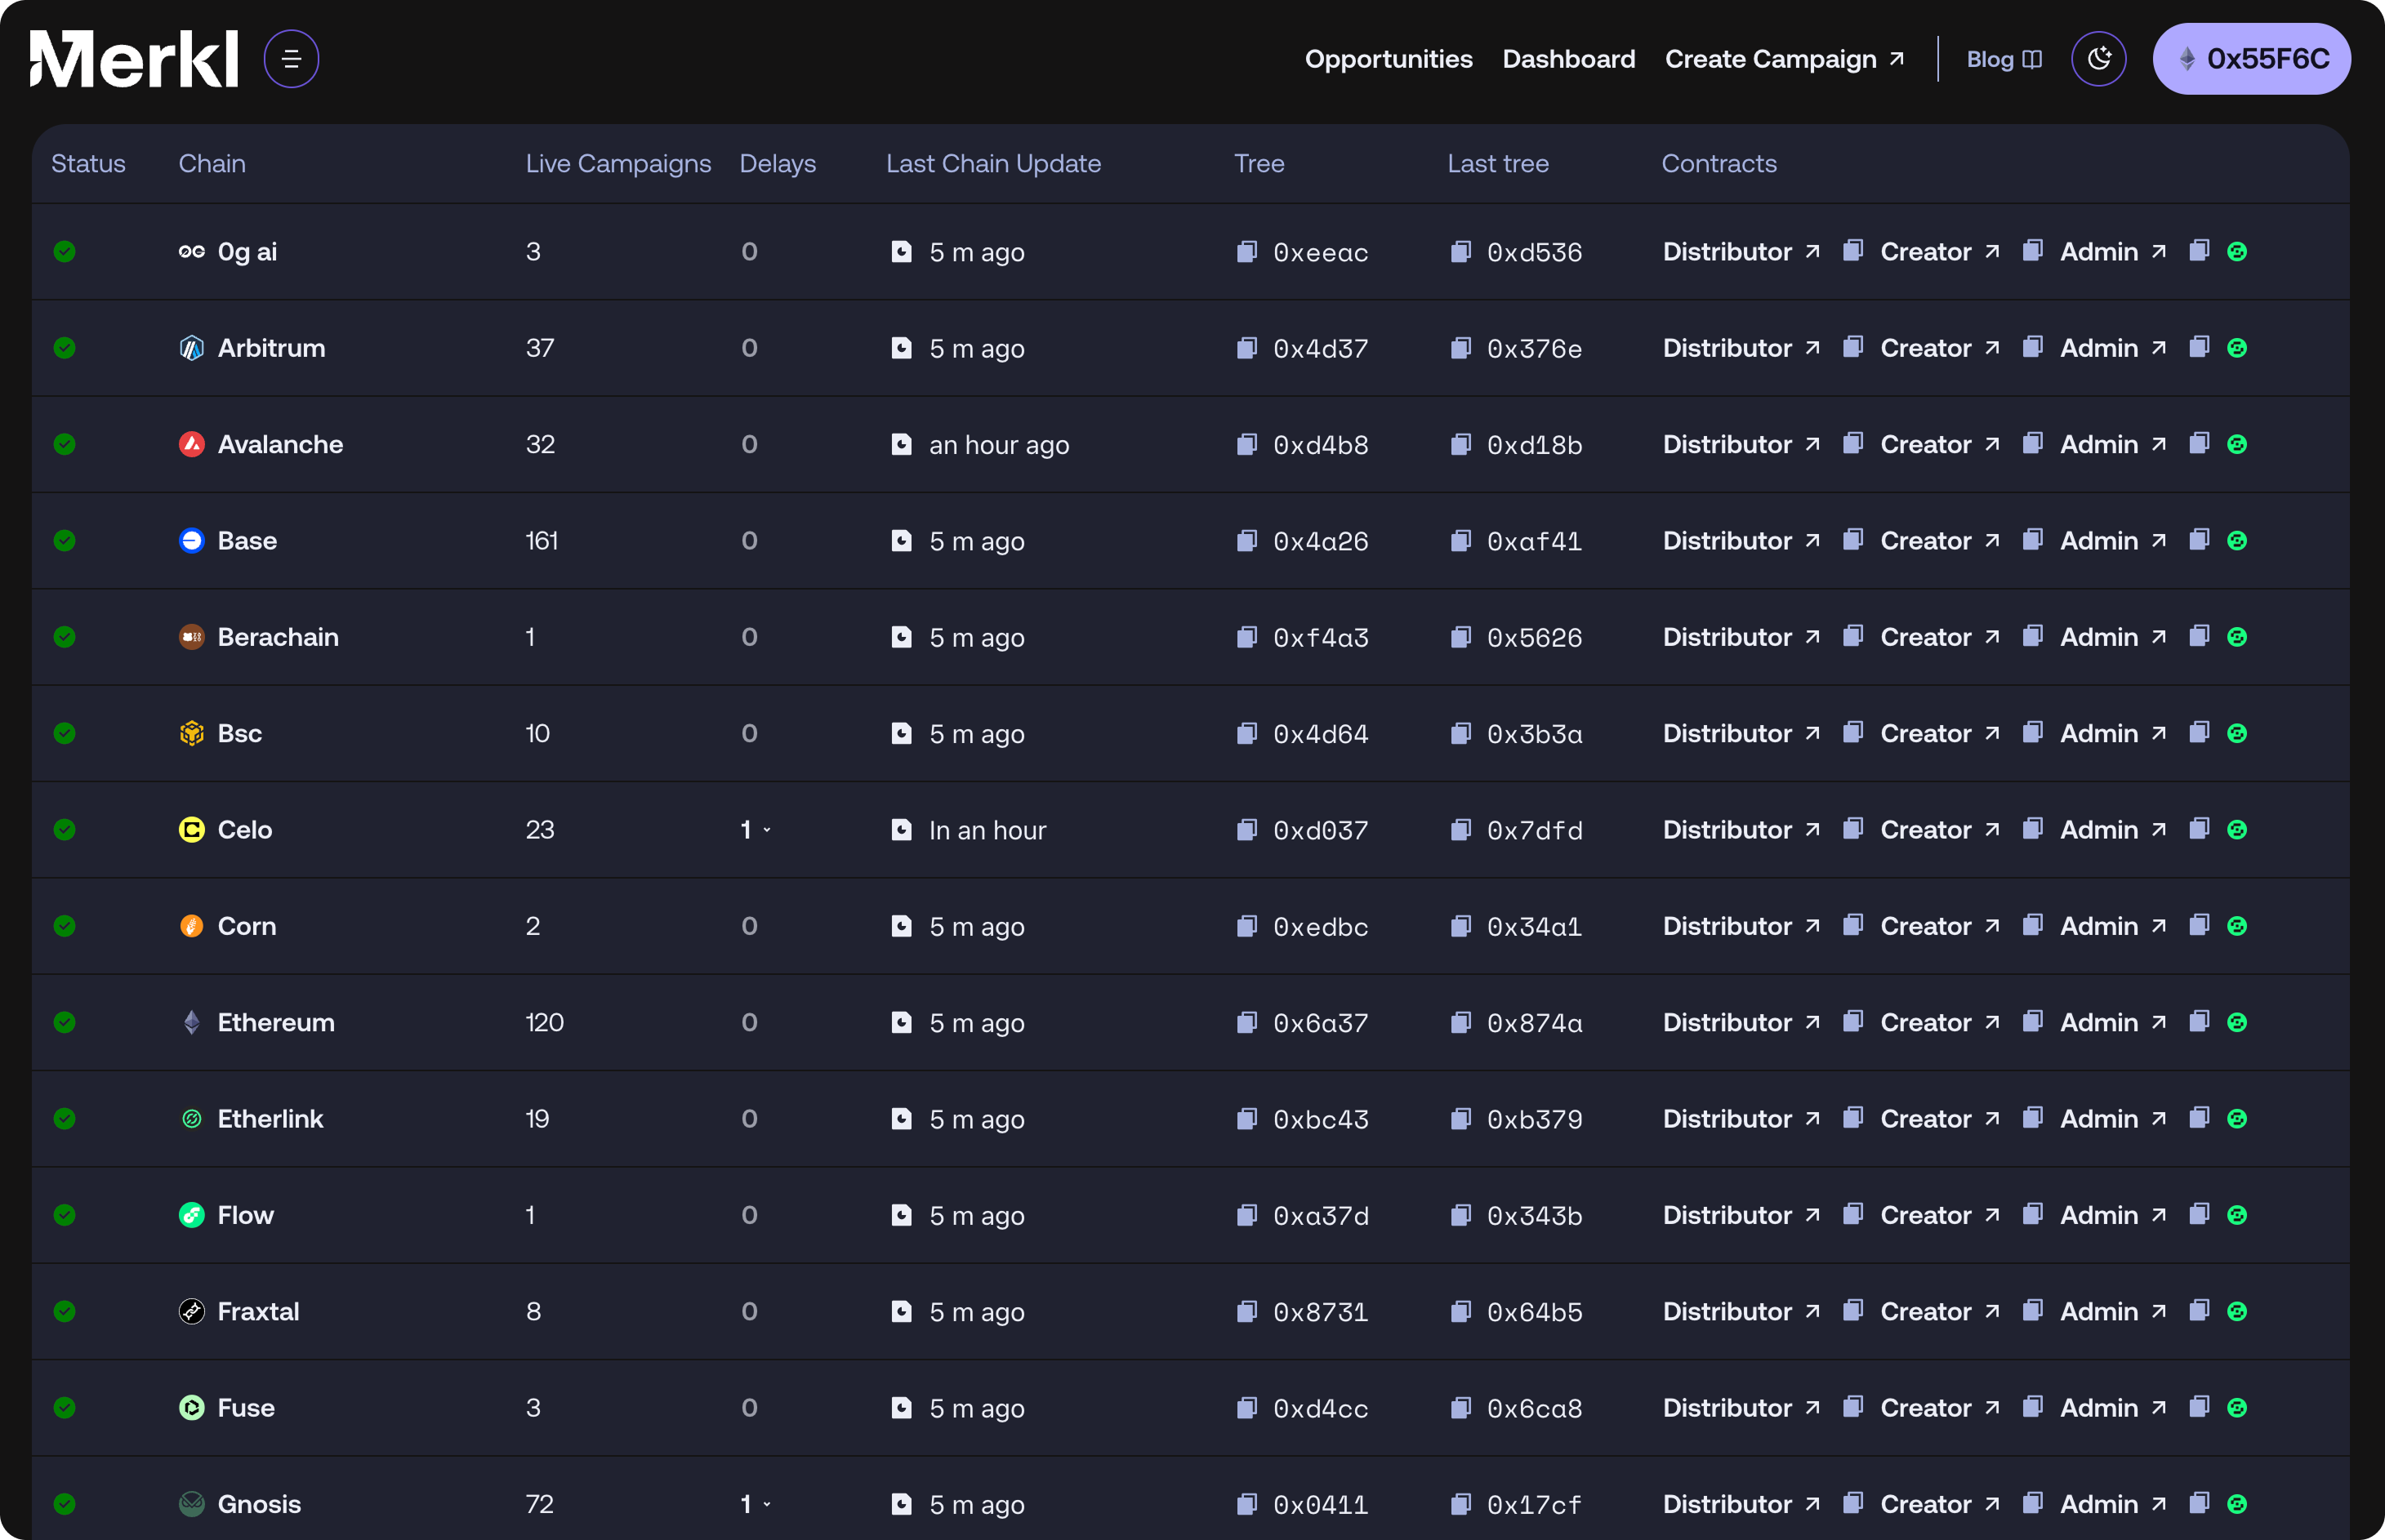Click the connected wallet 0x55F6C button
Image resolution: width=2385 pixels, height=1540 pixels.
click(x=2250, y=58)
